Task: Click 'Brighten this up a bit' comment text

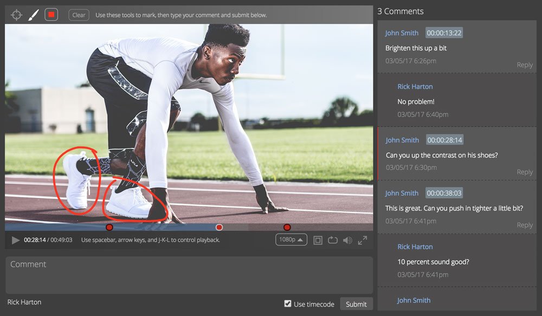Action: pos(416,48)
